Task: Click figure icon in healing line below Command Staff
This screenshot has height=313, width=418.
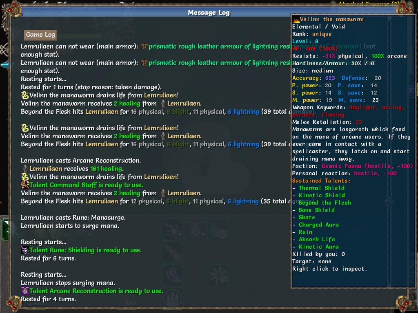Action: (x=163, y=193)
